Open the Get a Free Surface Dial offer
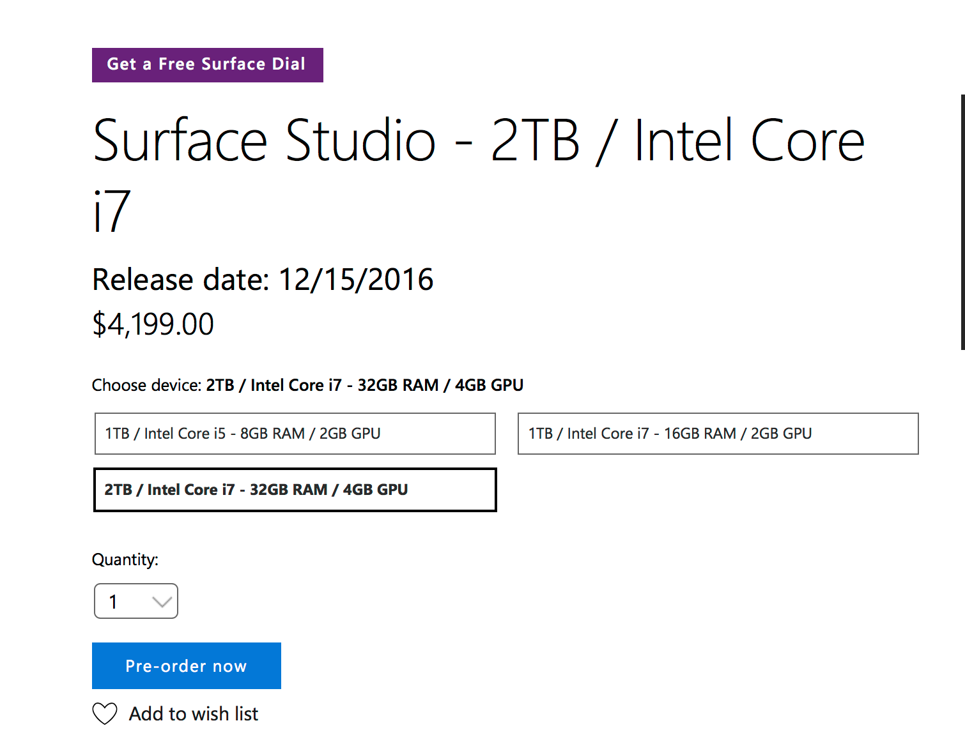Screen dimensions: 965x737 click(207, 65)
